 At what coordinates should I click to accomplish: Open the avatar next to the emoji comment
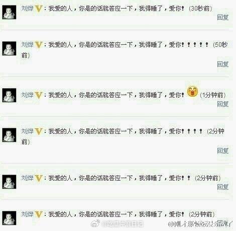click(x=9, y=95)
